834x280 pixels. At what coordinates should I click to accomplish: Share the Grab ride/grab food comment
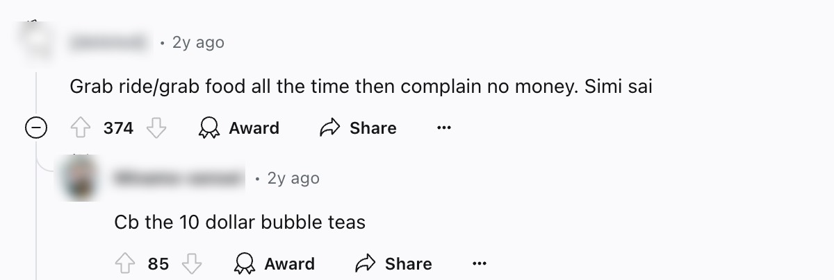click(358, 128)
